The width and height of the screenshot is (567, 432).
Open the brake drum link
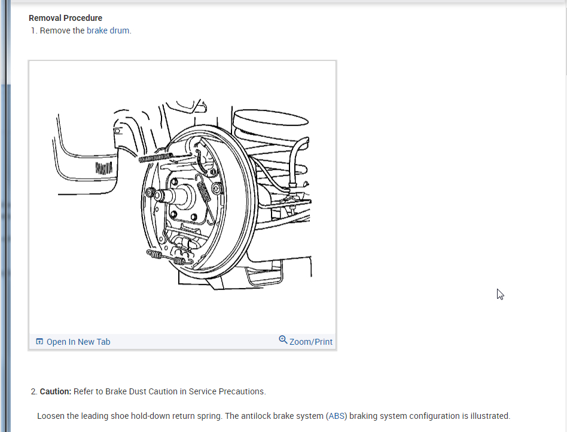tap(108, 30)
